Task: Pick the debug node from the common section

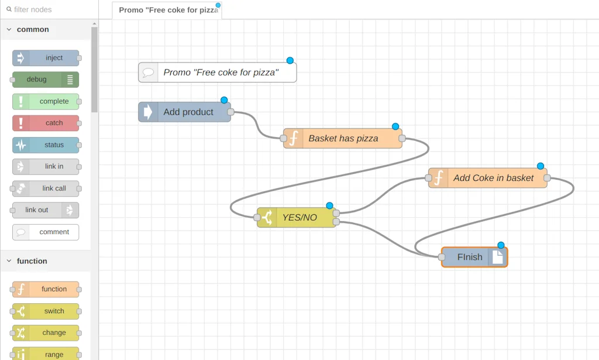Action: (x=43, y=79)
